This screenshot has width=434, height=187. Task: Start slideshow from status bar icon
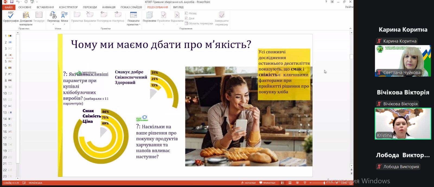coord(305,183)
